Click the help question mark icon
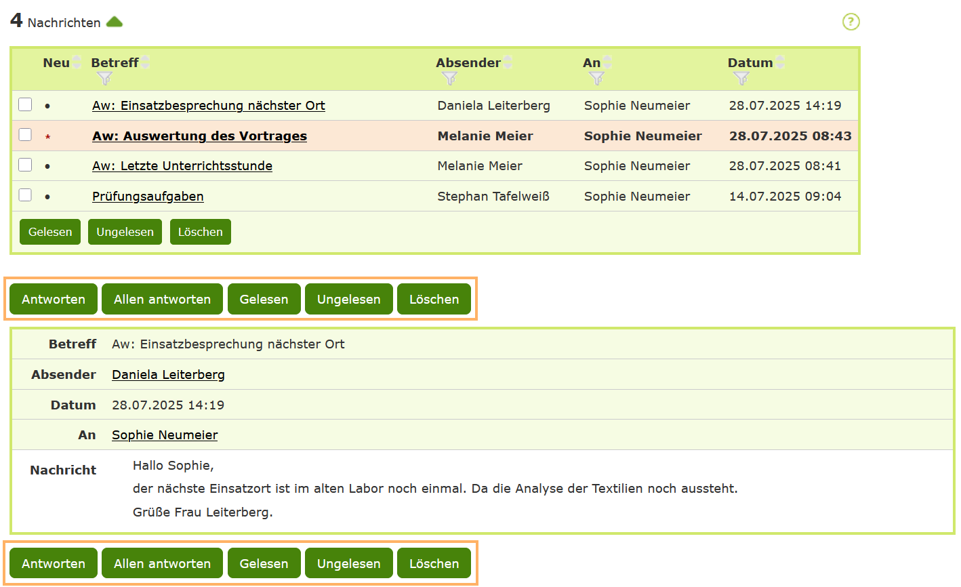This screenshot has width=961, height=587. 851,22
